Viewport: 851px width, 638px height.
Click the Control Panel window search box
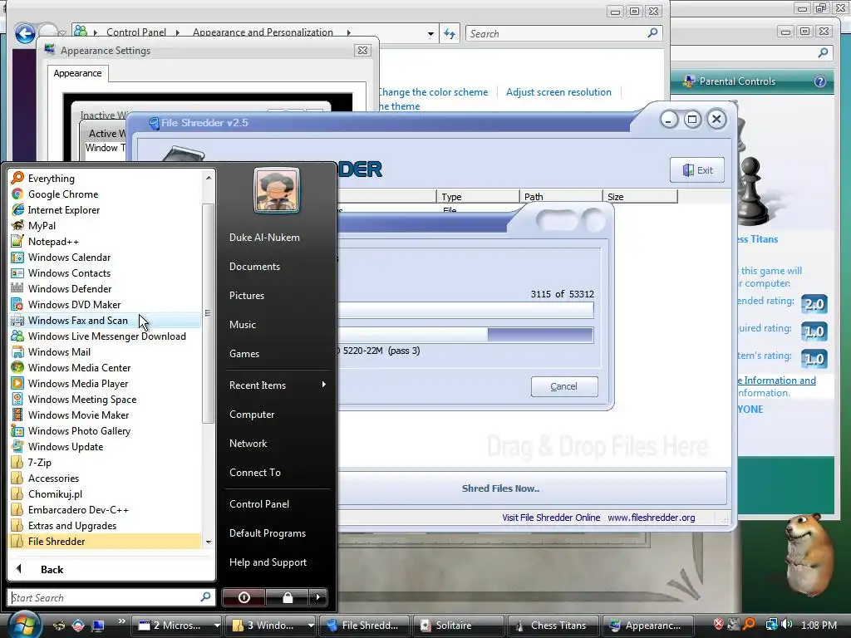[564, 33]
